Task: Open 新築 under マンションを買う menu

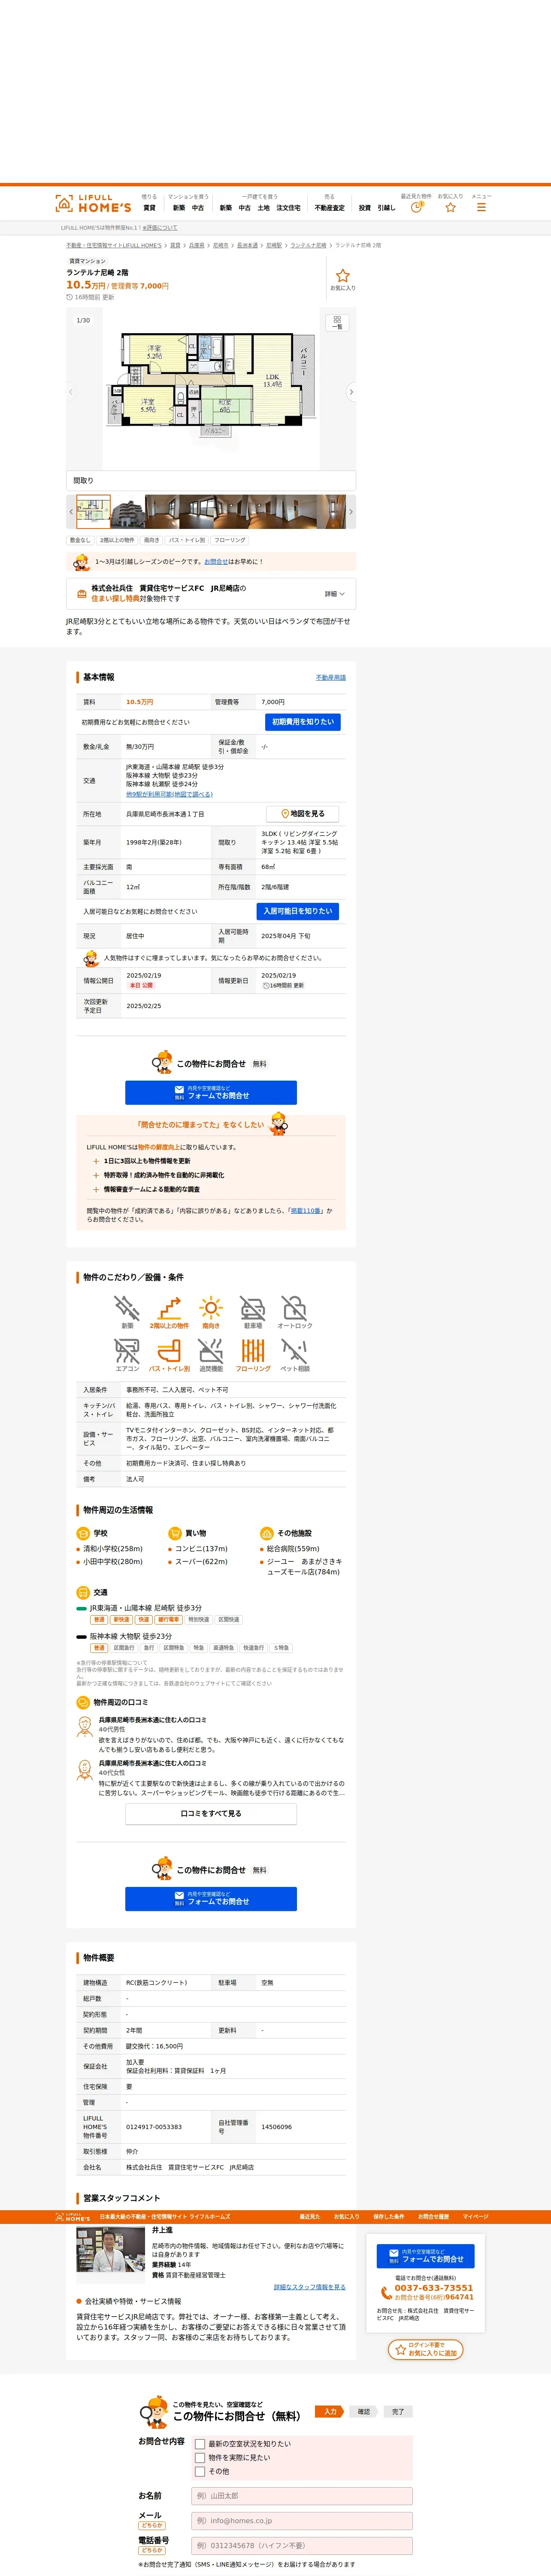Action: [x=179, y=208]
